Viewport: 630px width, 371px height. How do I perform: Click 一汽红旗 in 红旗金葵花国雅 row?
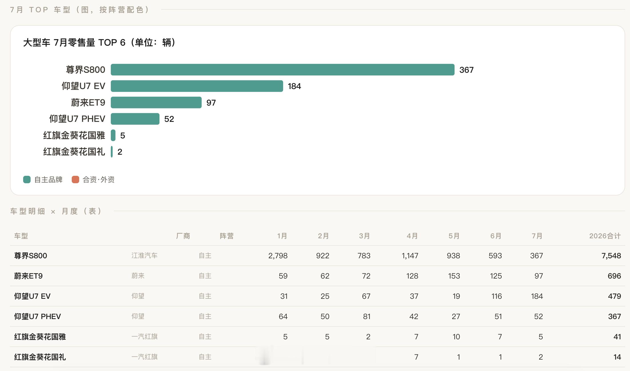click(x=145, y=336)
